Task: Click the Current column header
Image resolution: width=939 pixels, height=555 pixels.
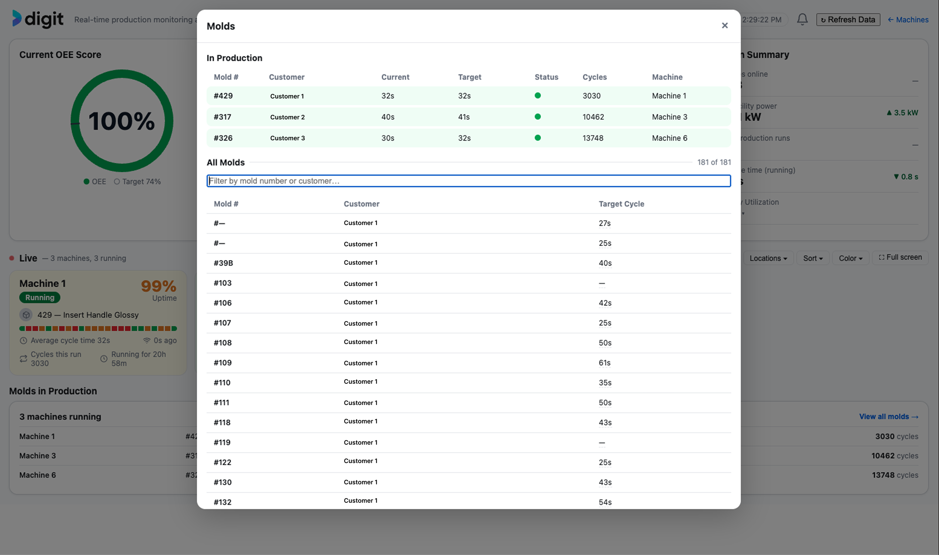Action: coord(395,77)
